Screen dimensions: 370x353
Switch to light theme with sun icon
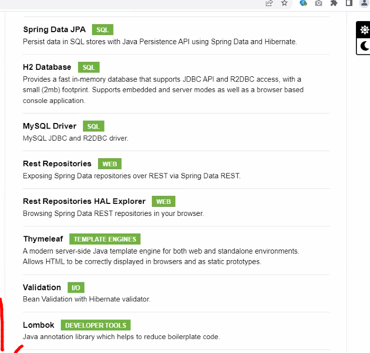[x=364, y=30]
